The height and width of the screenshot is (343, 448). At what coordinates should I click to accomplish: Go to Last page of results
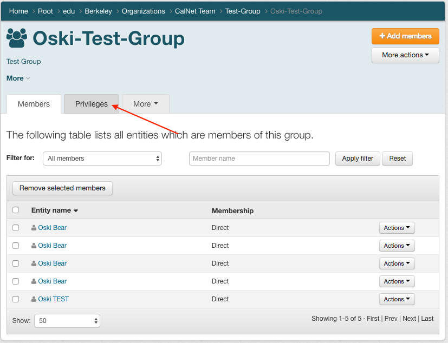pyautogui.click(x=427, y=319)
